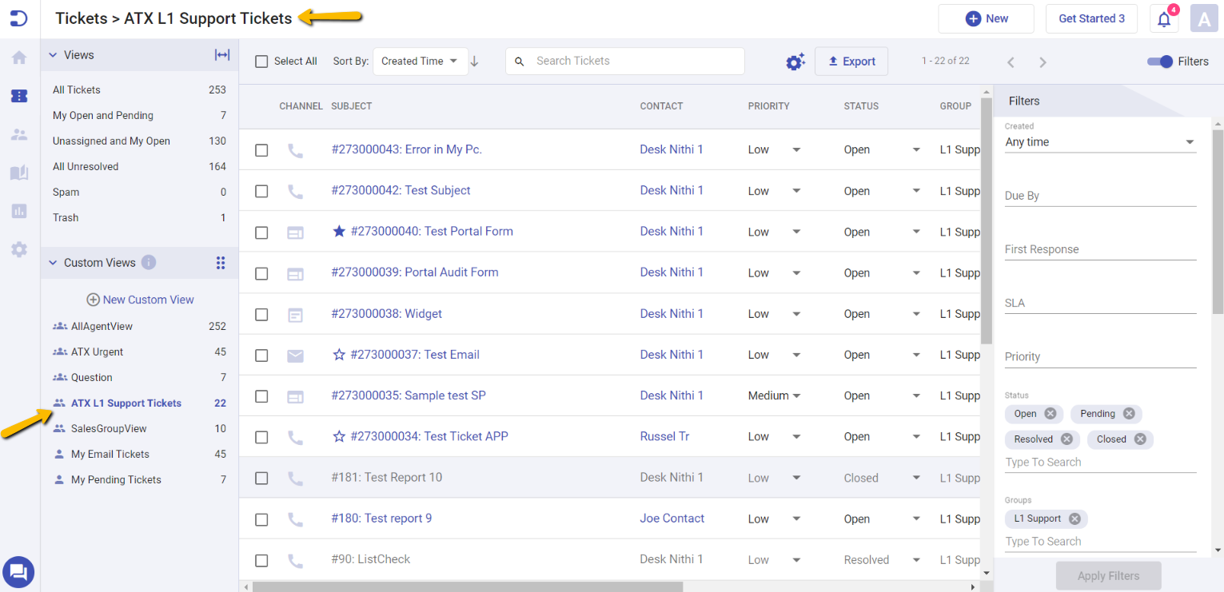The image size is (1224, 592).
Task: Open ticket #273000042 Test Subject
Action: (x=401, y=190)
